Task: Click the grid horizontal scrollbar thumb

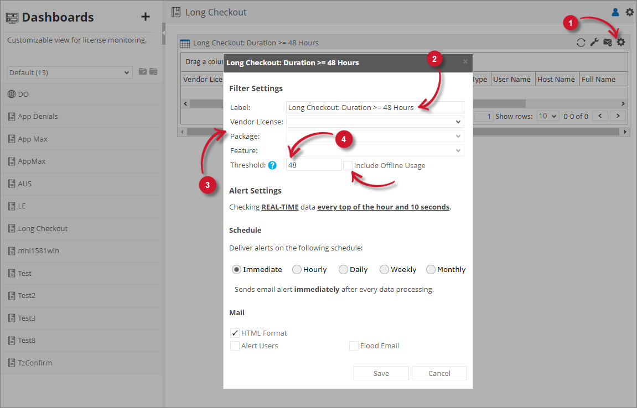Action: [358, 103]
